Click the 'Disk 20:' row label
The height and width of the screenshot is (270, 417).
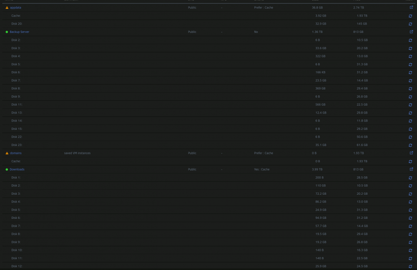coord(17,24)
